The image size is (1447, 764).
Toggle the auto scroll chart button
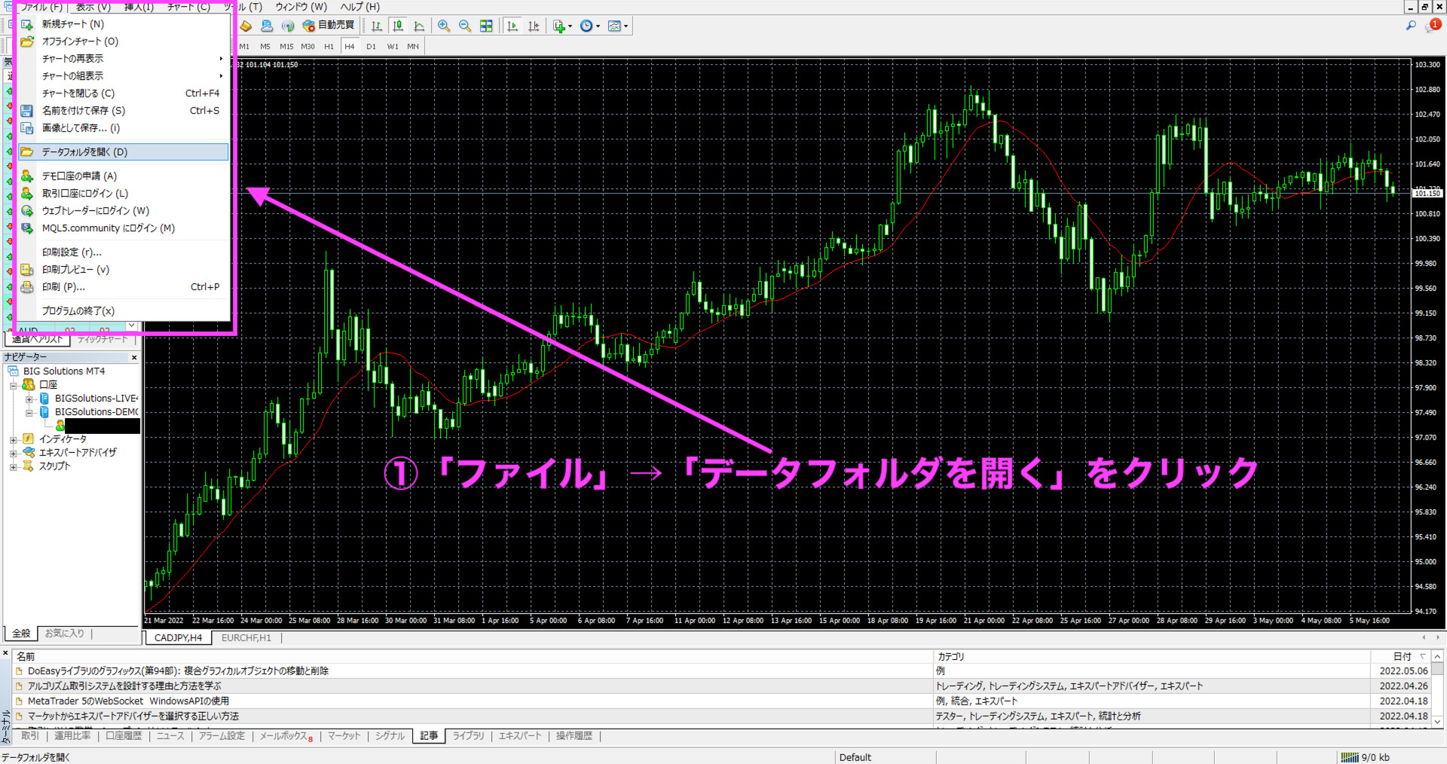(x=513, y=26)
